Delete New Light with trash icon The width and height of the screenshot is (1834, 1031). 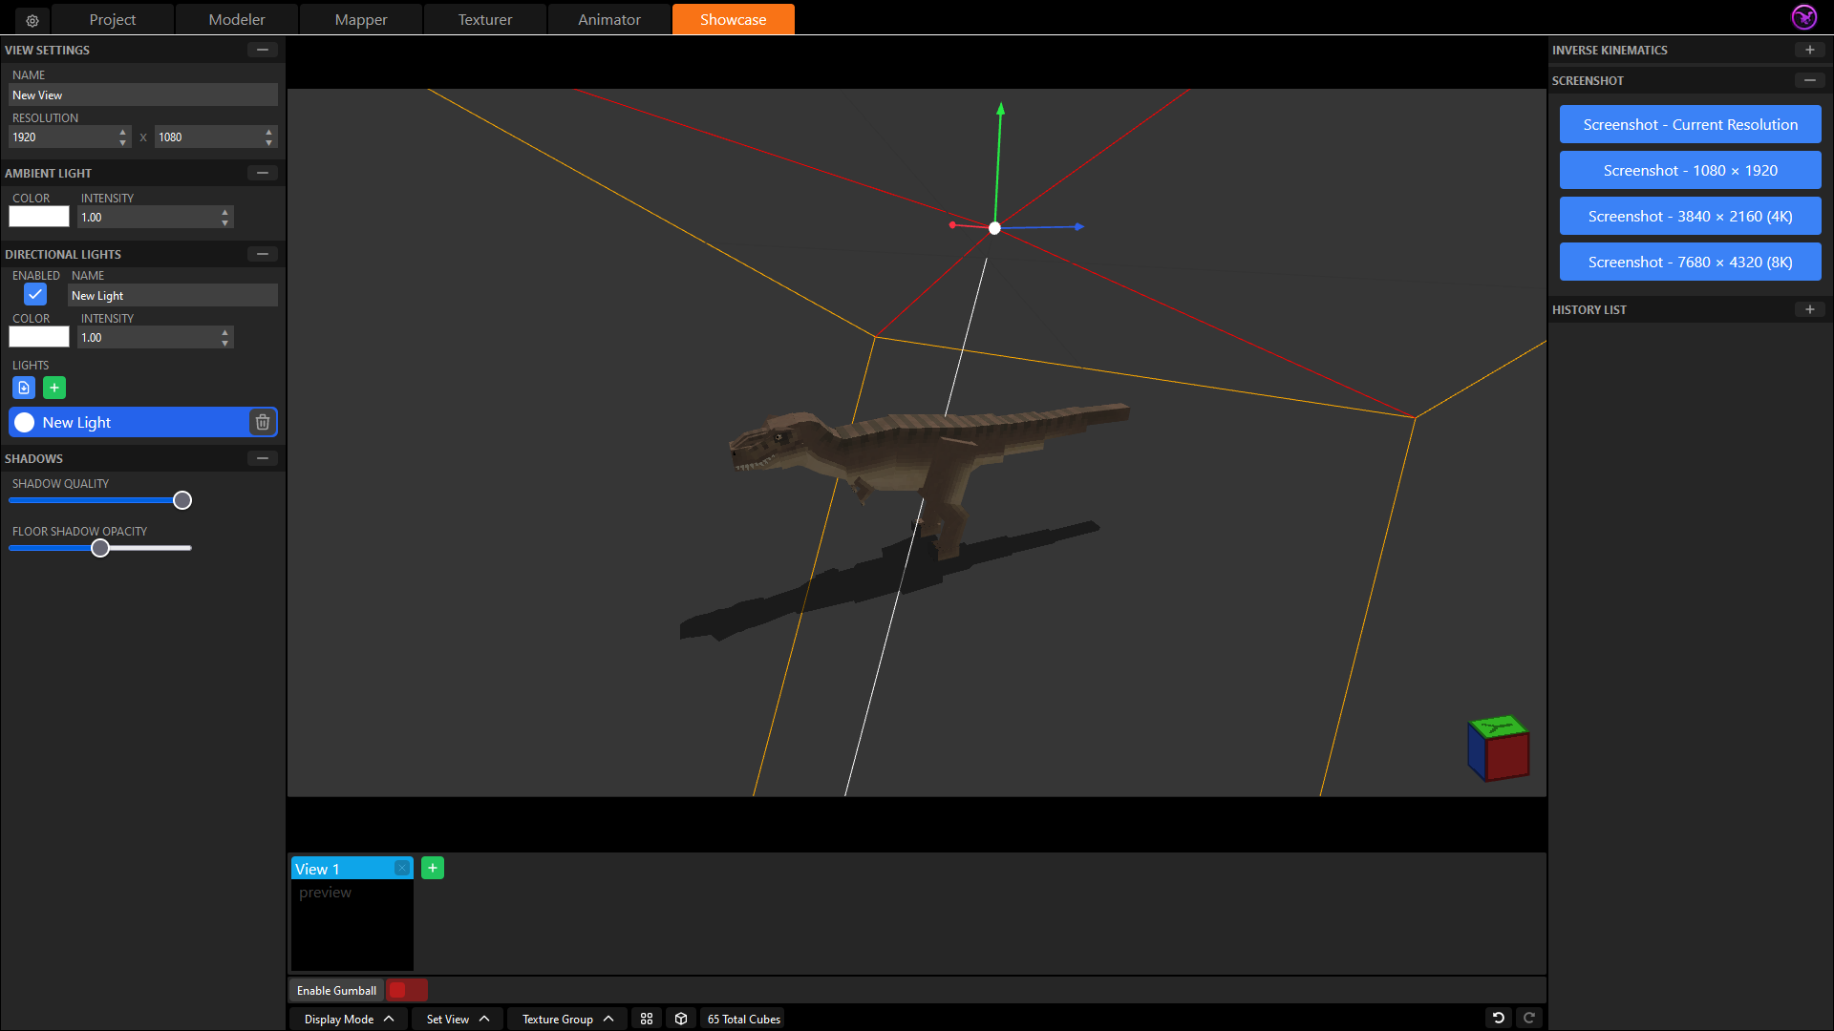pos(263,422)
